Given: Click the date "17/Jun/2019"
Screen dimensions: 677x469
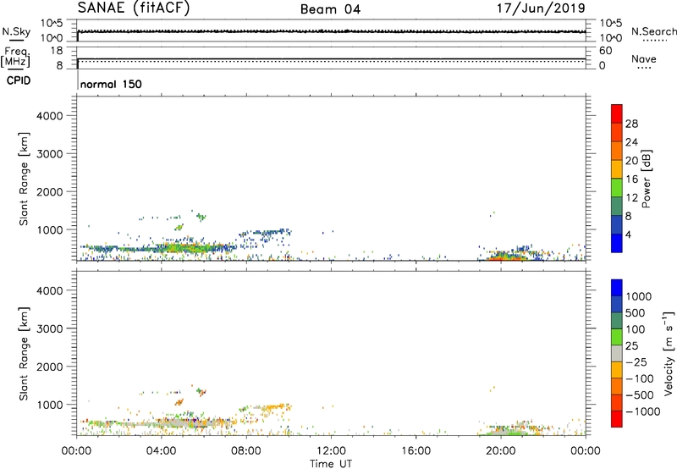Looking at the screenshot, I should 541,8.
